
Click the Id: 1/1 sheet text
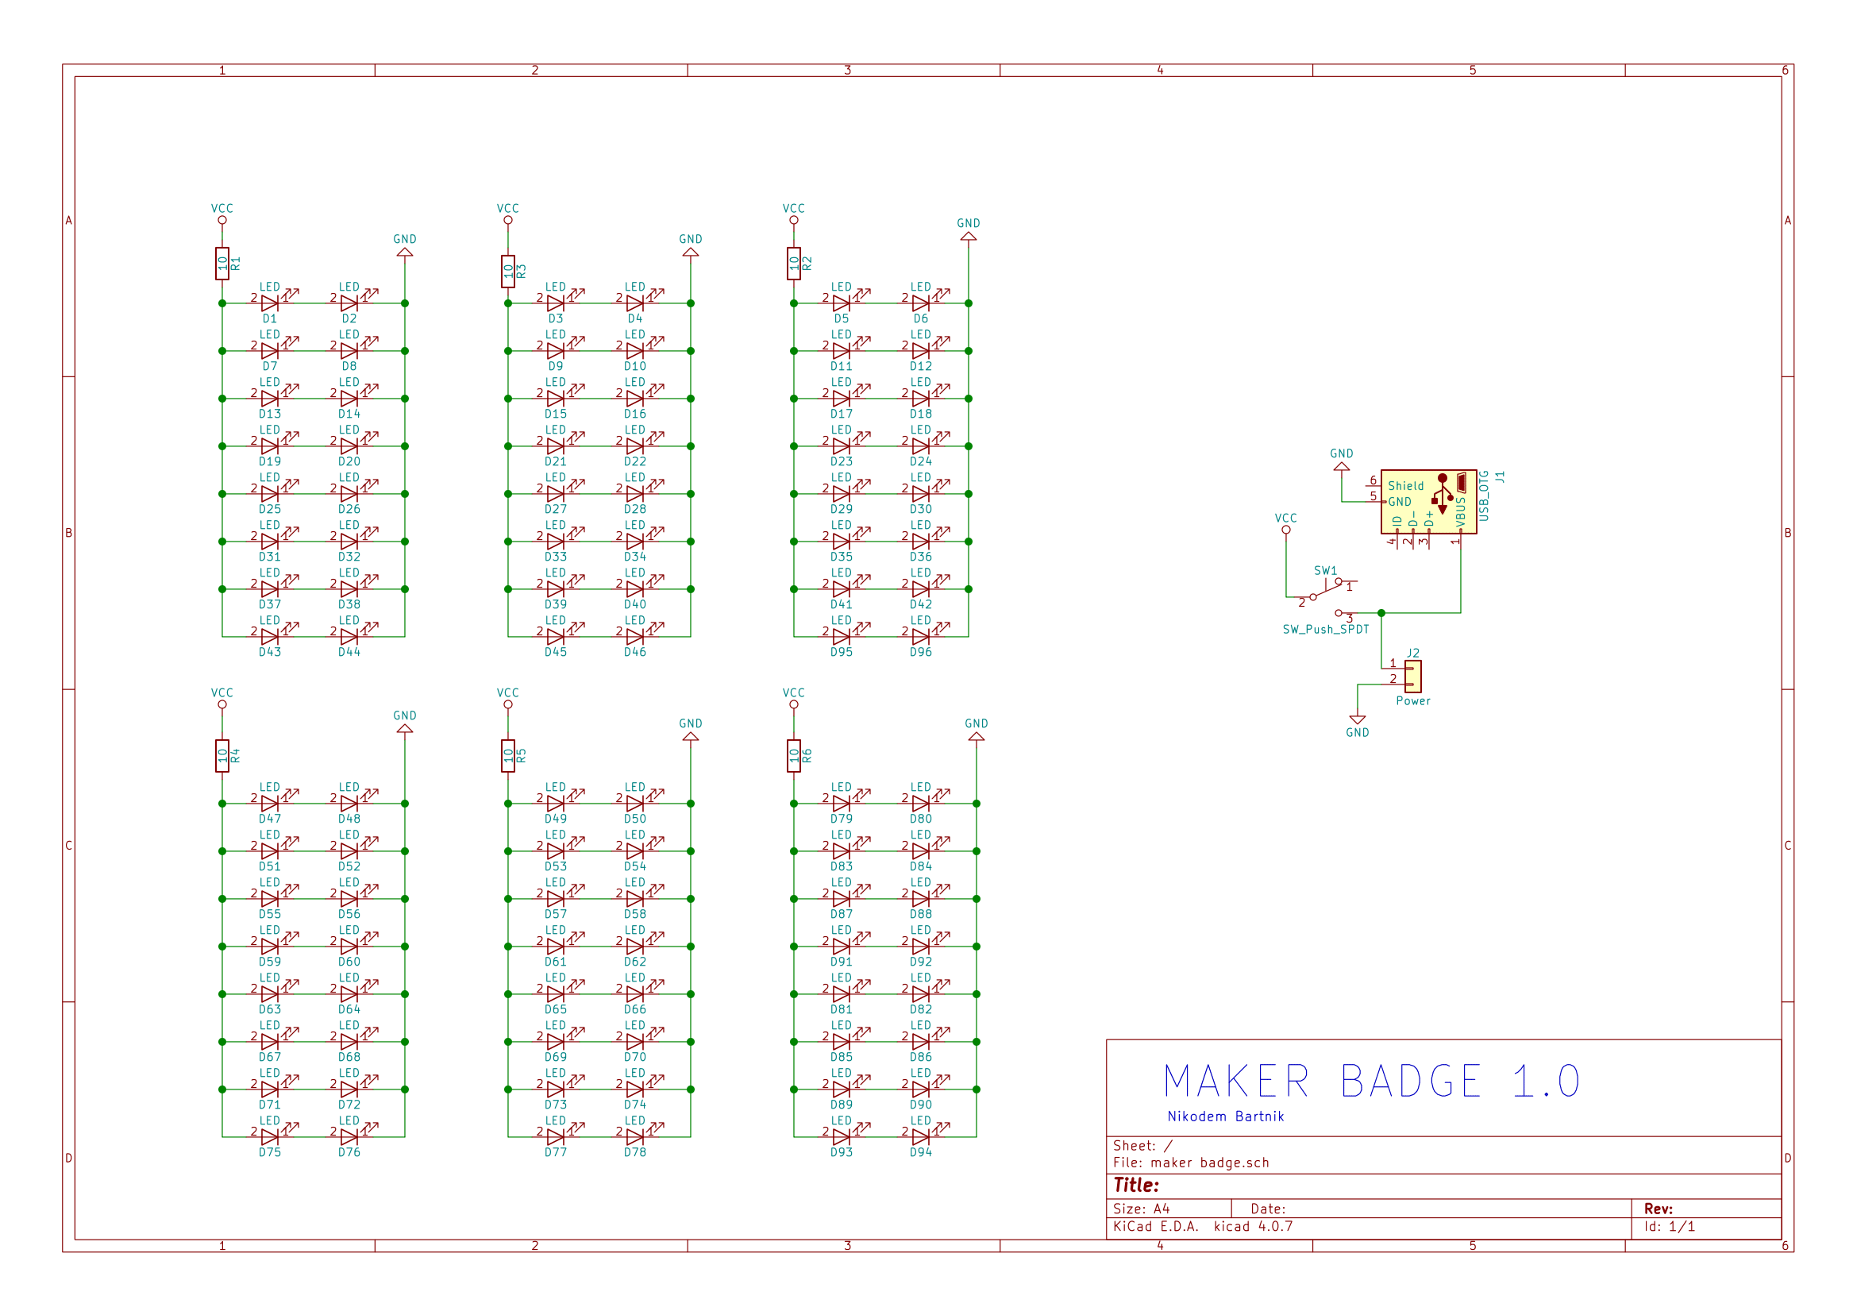(1669, 1226)
